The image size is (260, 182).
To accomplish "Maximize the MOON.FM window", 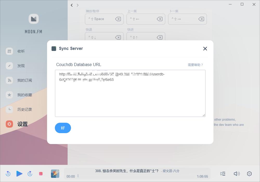I will coord(242,4).
